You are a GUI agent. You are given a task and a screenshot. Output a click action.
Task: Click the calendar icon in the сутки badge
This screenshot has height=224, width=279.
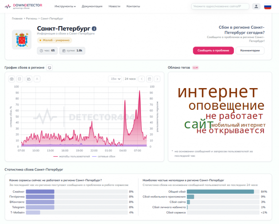(x=64, y=51)
